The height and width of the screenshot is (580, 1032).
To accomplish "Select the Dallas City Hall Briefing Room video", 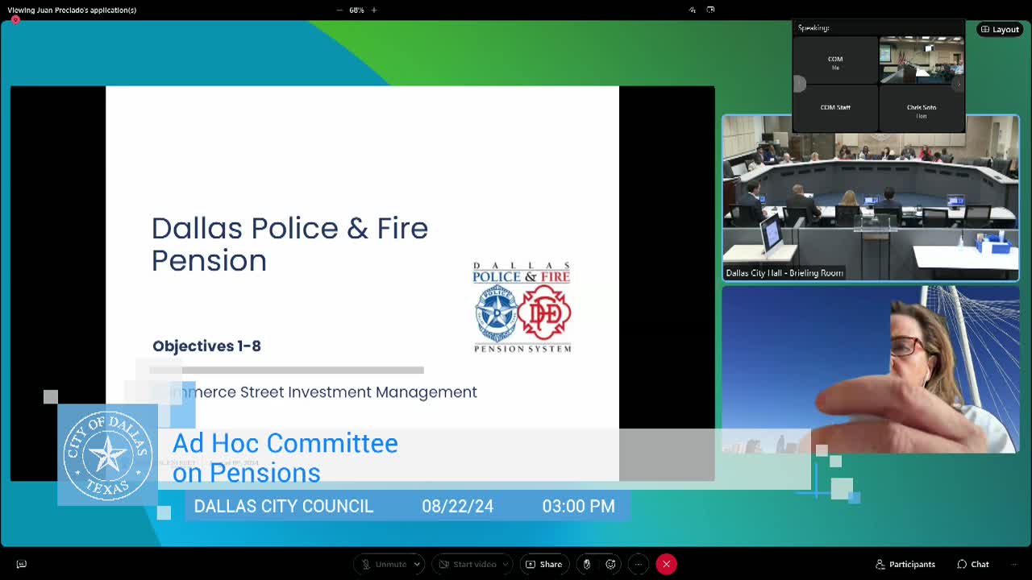I will click(x=871, y=198).
